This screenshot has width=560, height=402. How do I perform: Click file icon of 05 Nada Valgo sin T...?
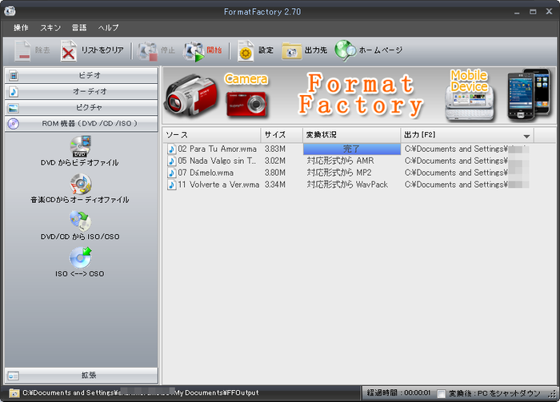pos(172,161)
